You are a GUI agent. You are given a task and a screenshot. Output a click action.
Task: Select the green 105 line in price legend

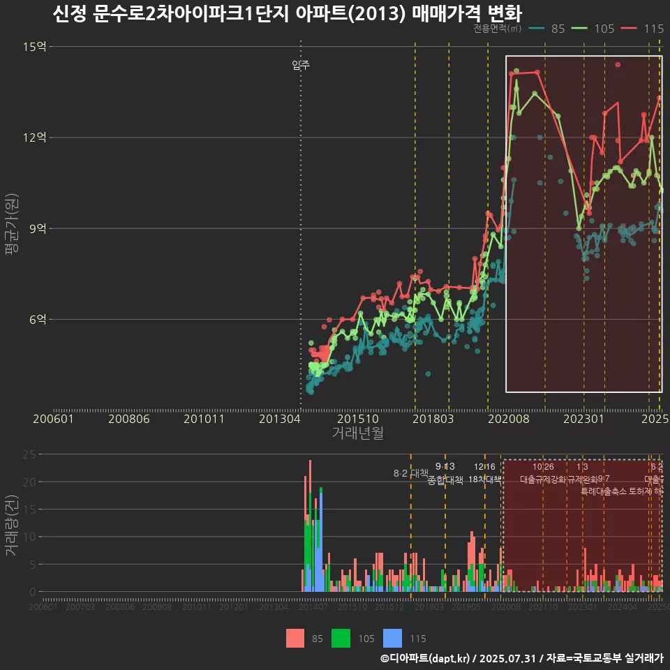pyautogui.click(x=579, y=29)
